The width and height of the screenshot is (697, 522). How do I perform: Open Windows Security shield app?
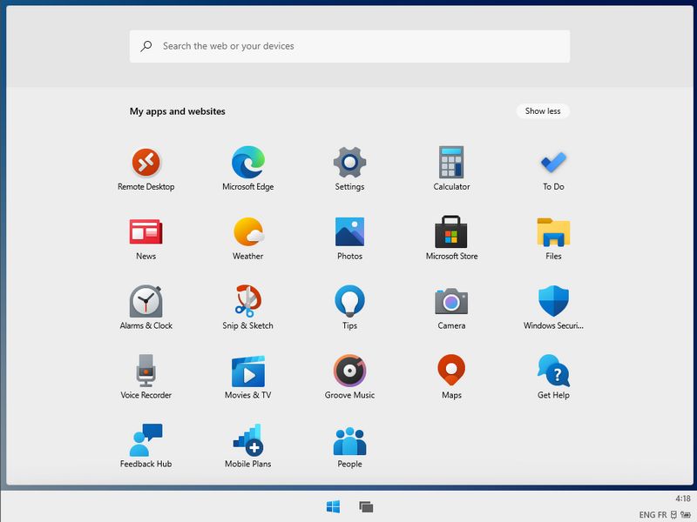click(x=553, y=308)
